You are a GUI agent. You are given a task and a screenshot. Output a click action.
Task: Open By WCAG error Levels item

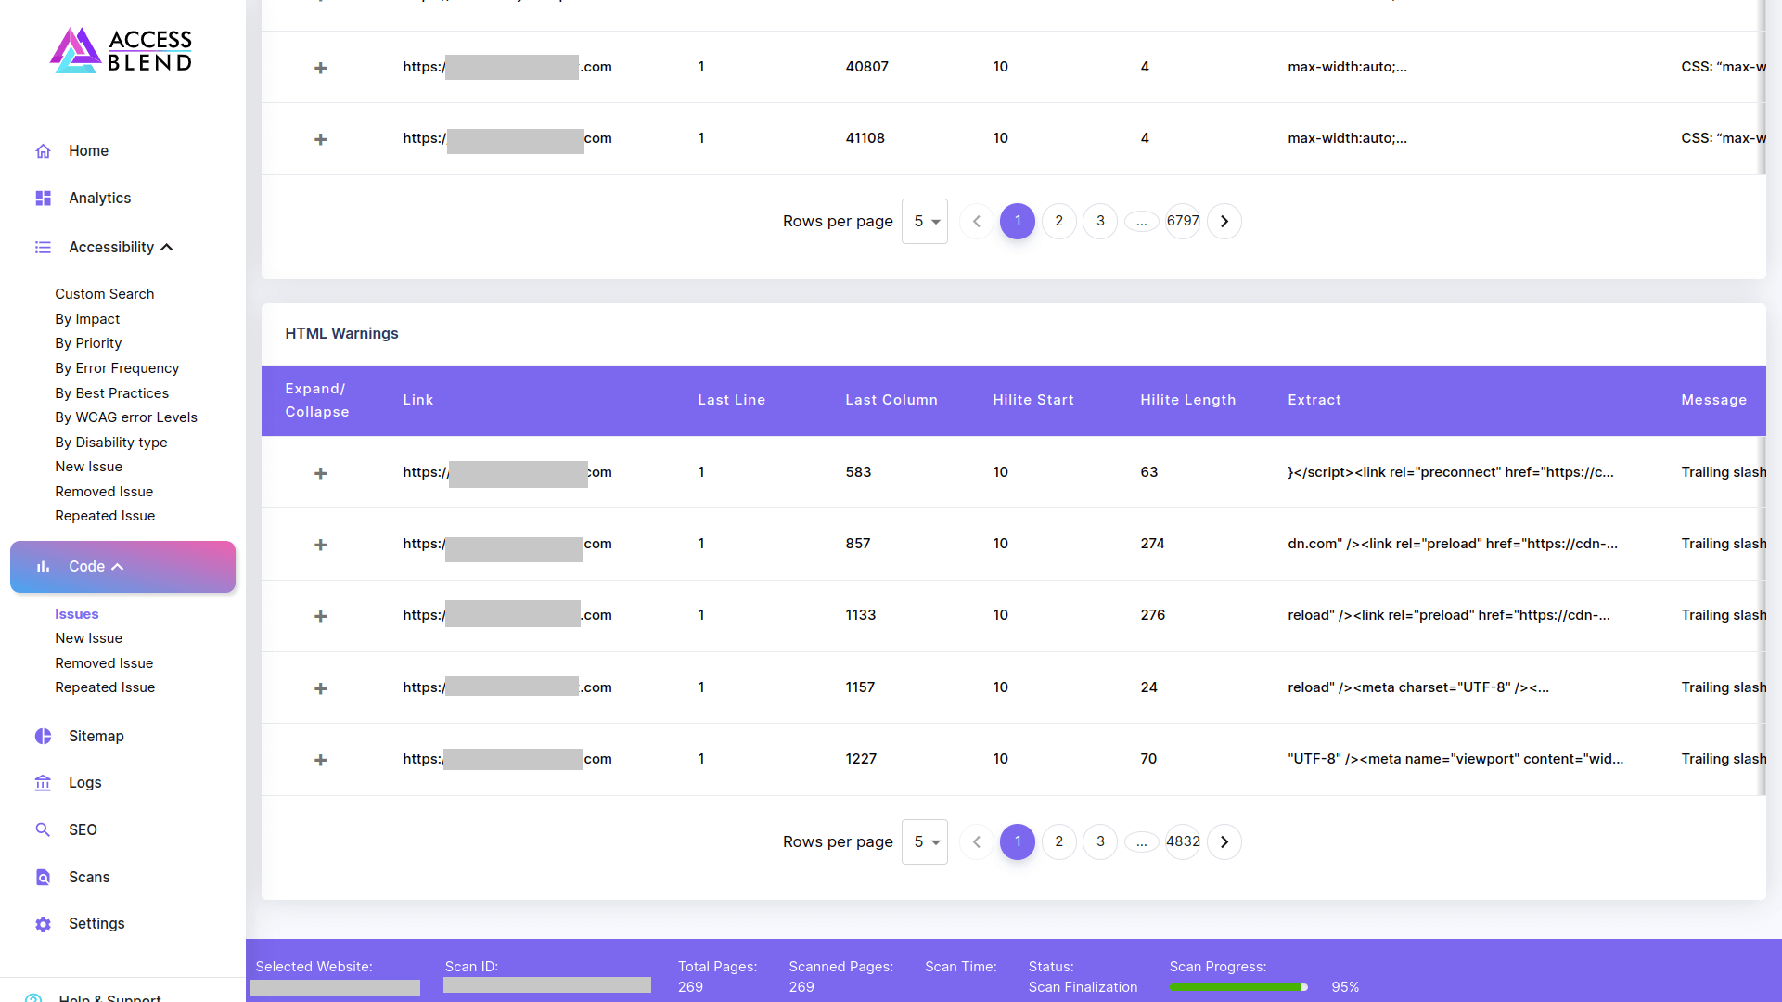(x=126, y=417)
